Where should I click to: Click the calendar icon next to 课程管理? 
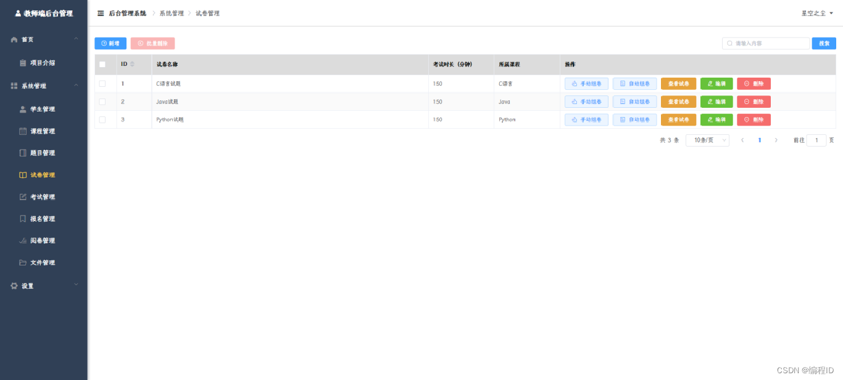point(23,131)
